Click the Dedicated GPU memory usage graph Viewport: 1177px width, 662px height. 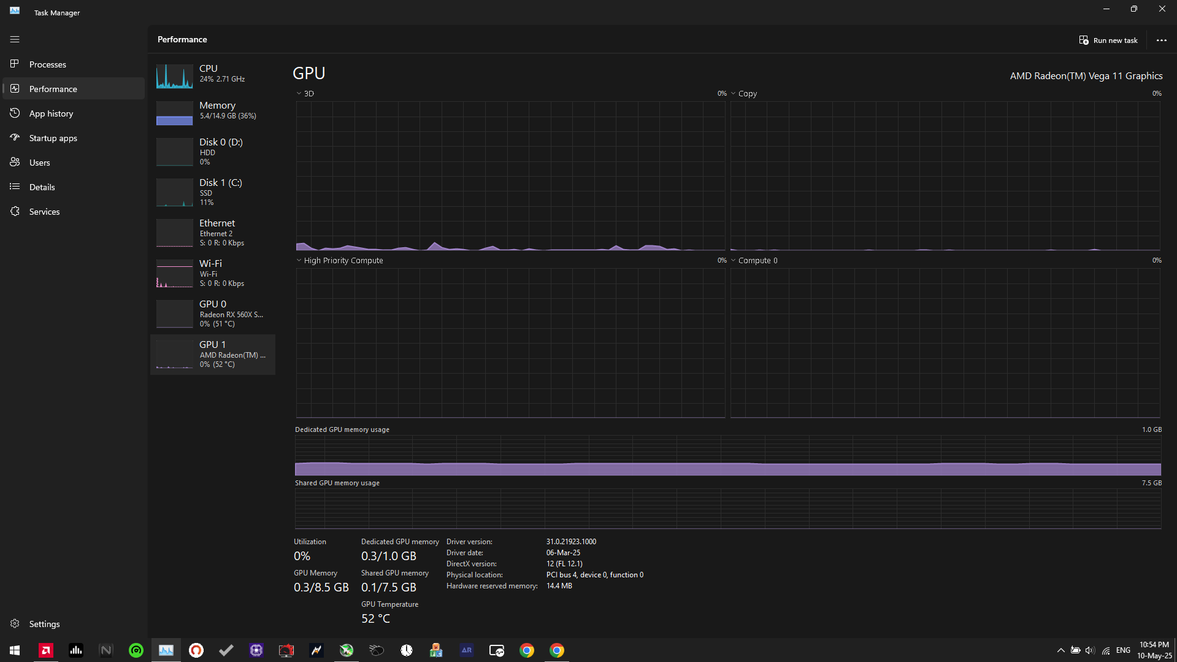tap(728, 456)
